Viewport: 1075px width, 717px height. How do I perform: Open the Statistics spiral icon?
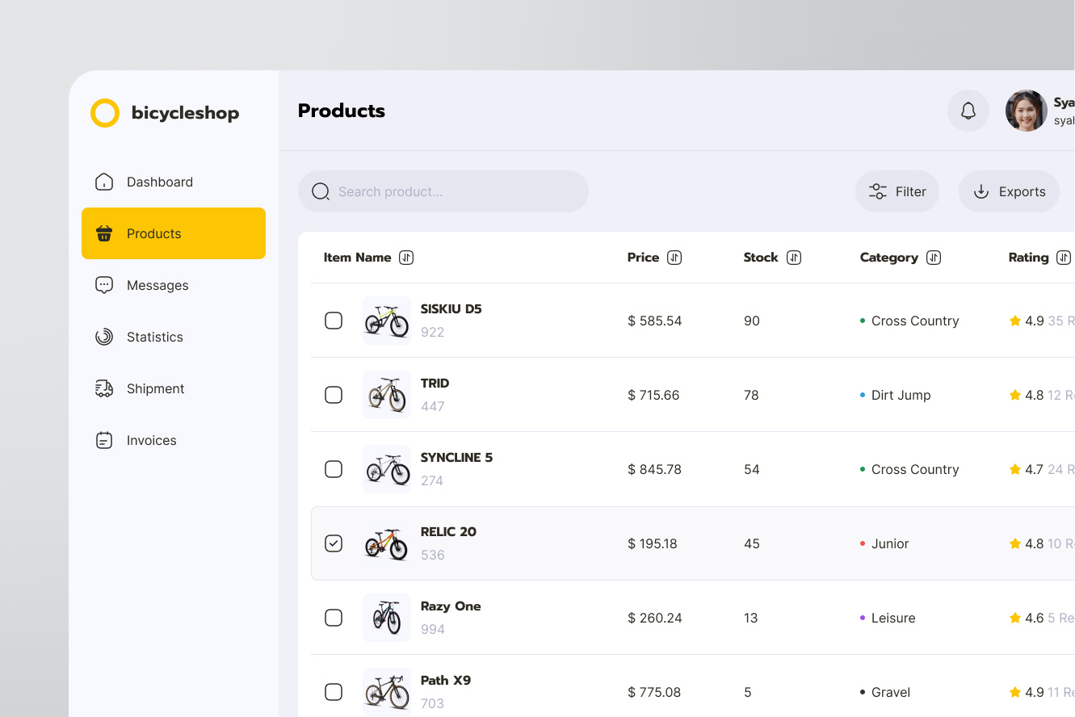tap(104, 337)
